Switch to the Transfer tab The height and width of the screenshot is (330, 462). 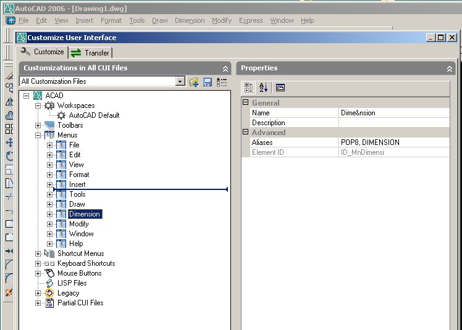pyautogui.click(x=91, y=52)
